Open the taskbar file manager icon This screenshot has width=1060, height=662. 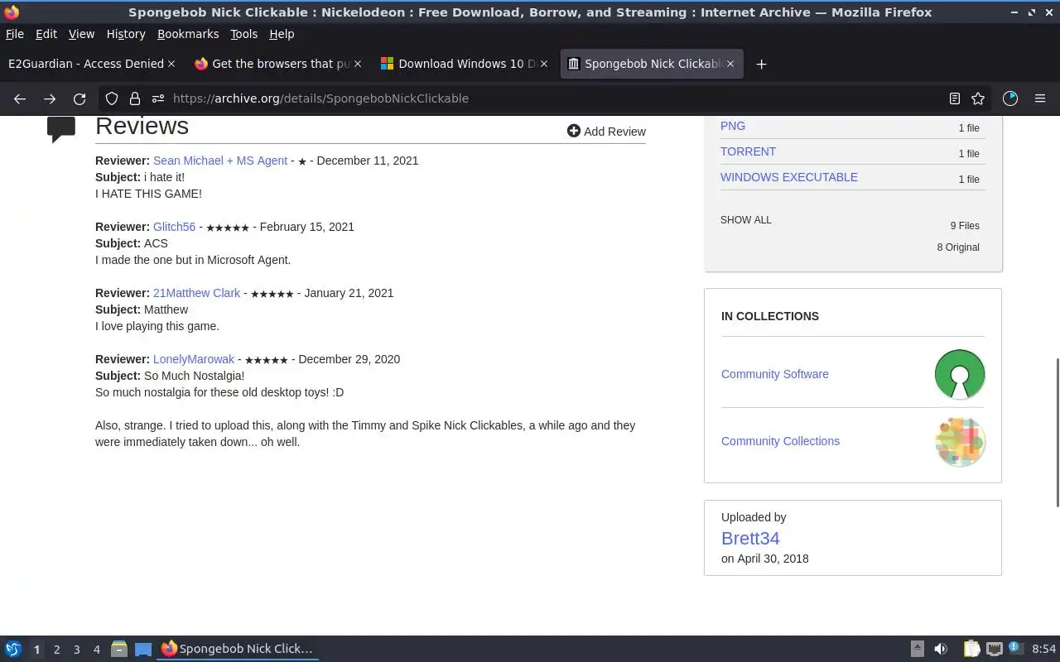tap(118, 649)
